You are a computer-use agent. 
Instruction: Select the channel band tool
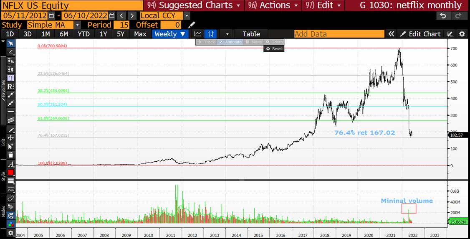pos(11,120)
